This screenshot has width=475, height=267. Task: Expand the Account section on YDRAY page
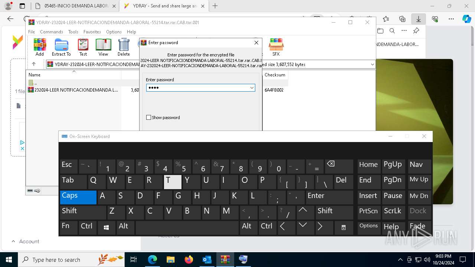click(25, 241)
